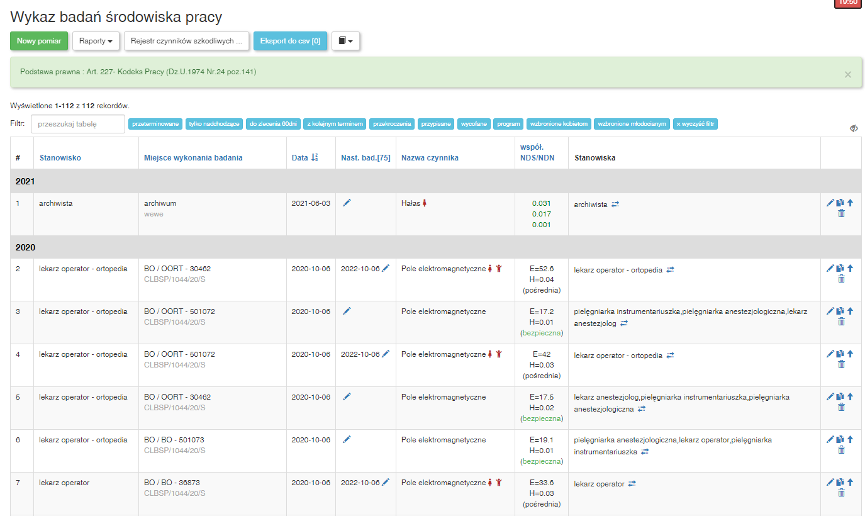
Task: Click the 'przeszukaj tabelę' filter field
Action: click(78, 124)
